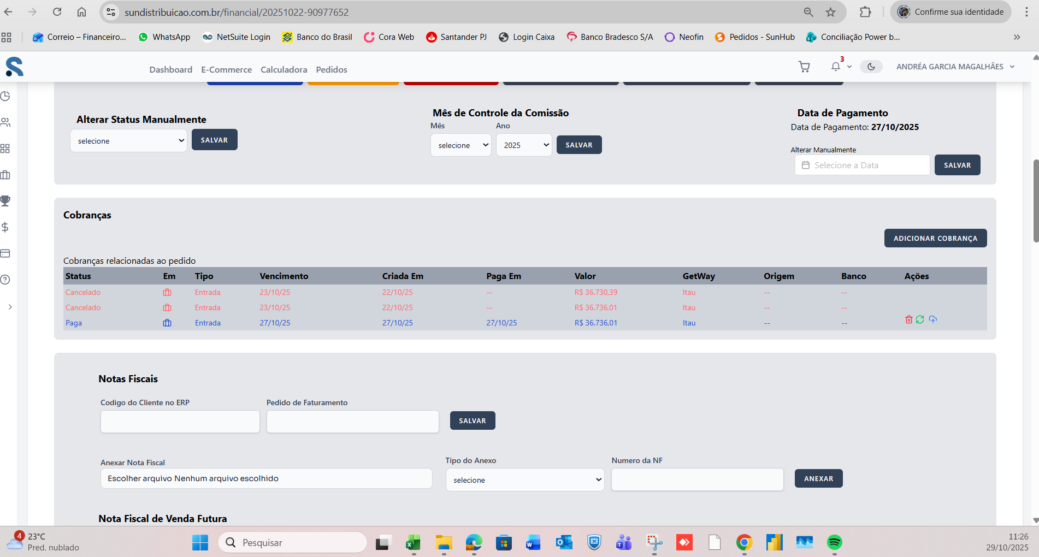1039x557 pixels.
Task: Open the Alterar Status Manualmente dropdown
Action: tap(129, 141)
